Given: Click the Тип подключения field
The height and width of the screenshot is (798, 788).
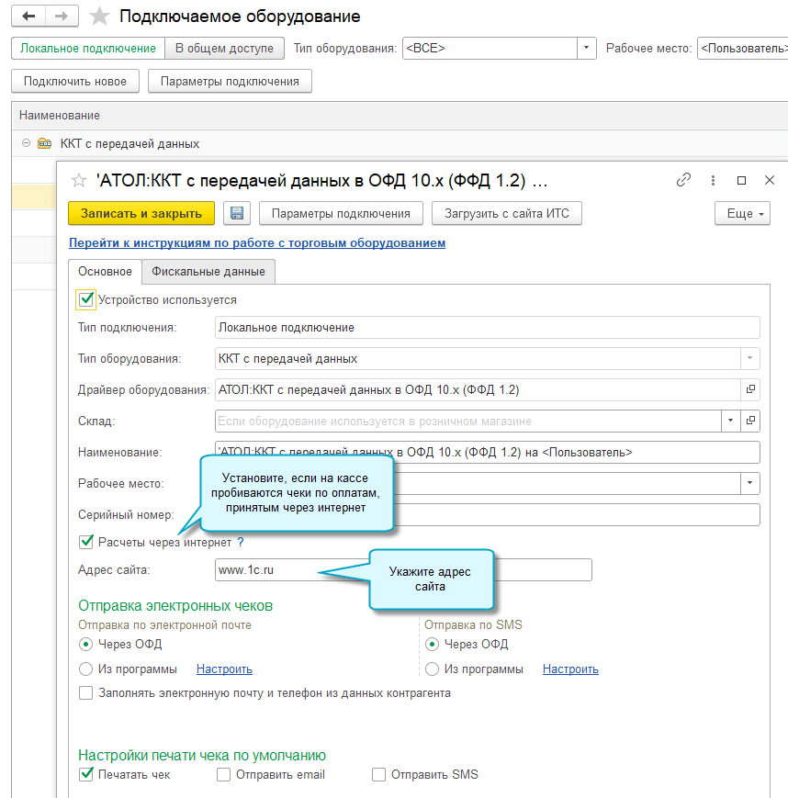Looking at the screenshot, I should point(487,327).
